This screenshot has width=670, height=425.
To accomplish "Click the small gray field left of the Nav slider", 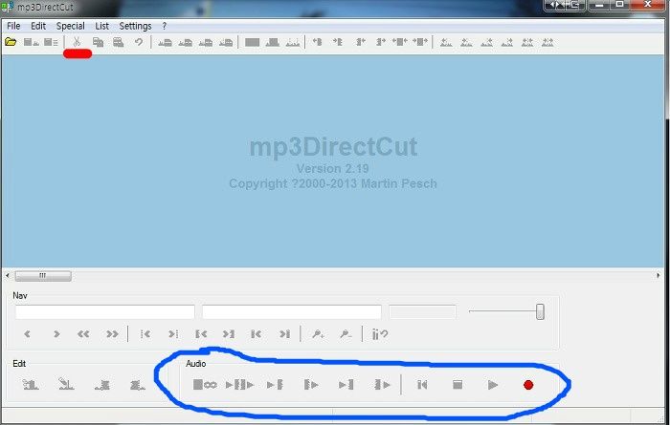I will click(x=423, y=312).
